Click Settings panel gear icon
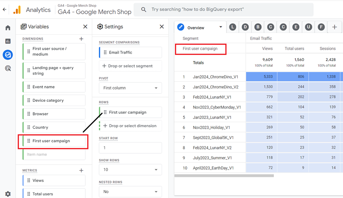This screenshot has height=198, width=343. point(100,27)
